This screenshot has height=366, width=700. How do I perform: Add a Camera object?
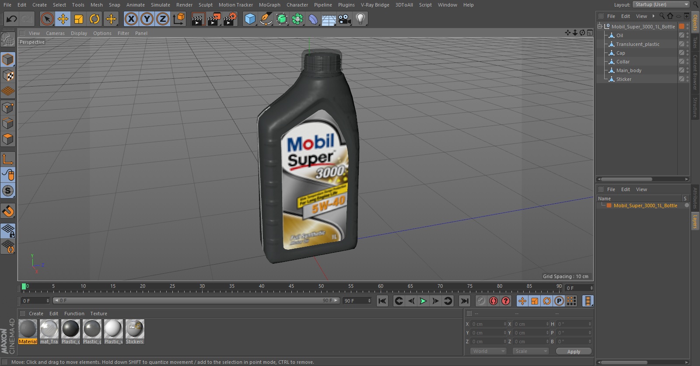(345, 19)
